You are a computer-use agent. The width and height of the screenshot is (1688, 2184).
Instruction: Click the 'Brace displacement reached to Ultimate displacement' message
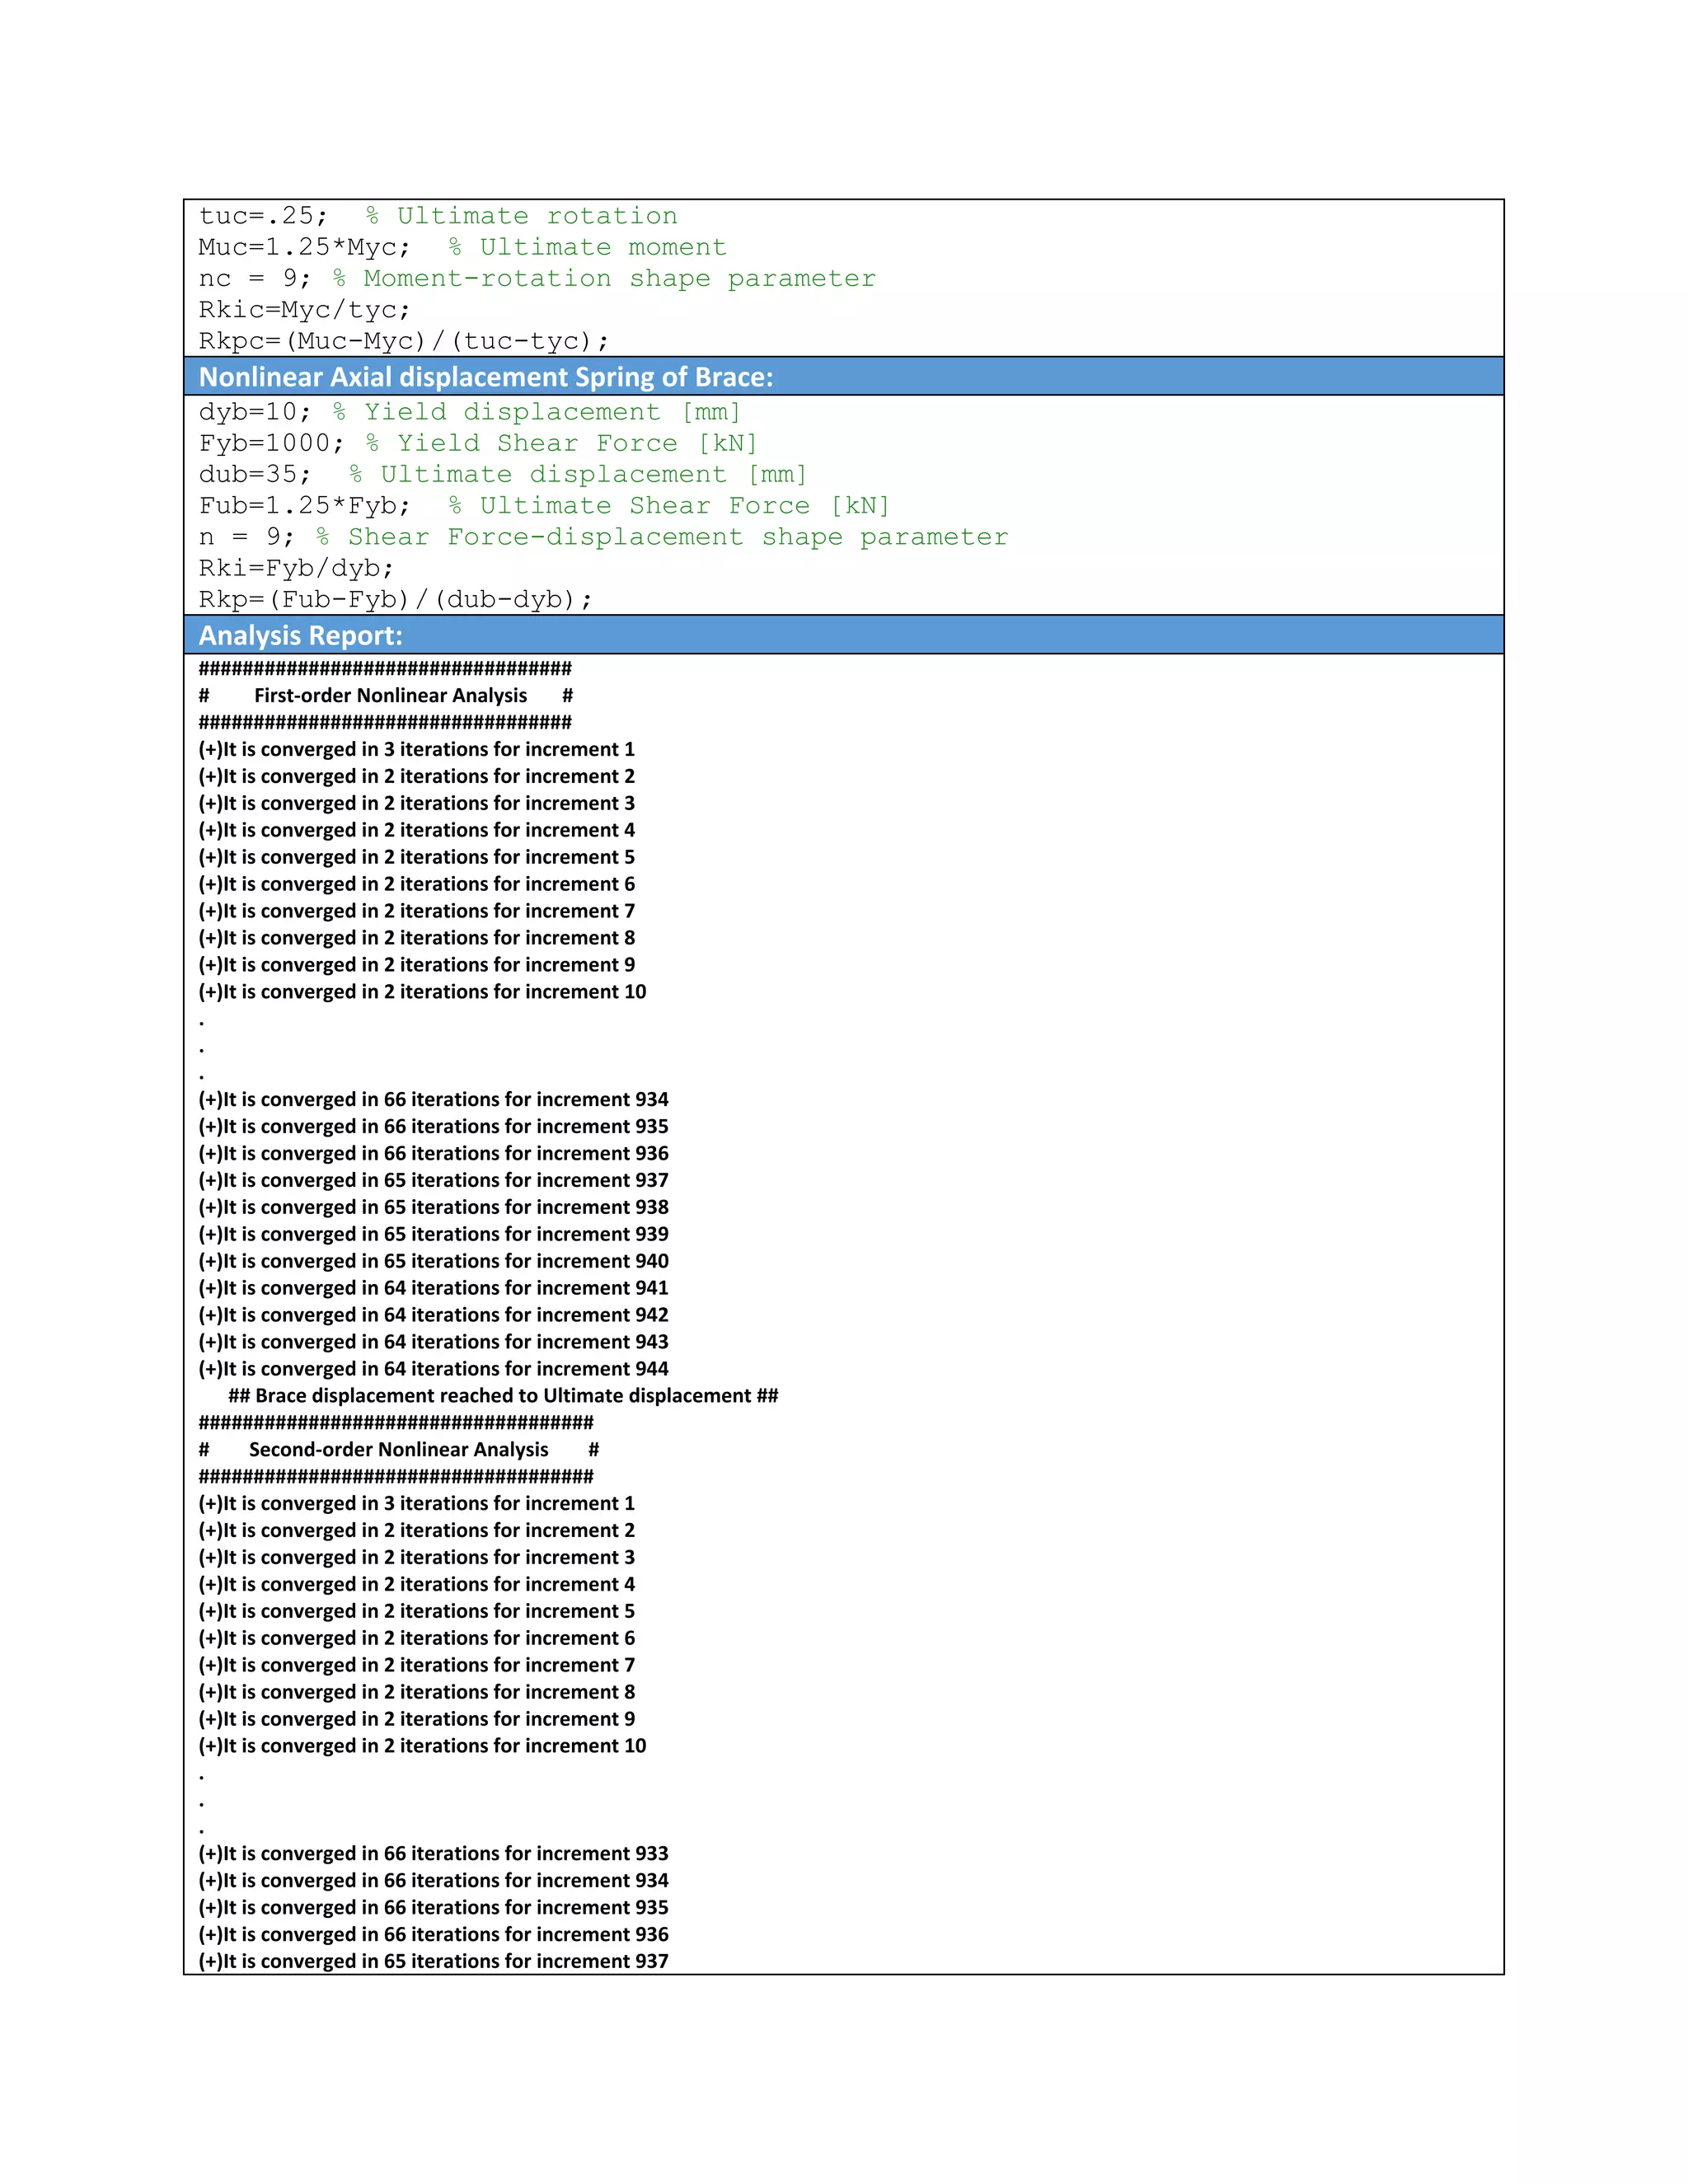[x=503, y=1396]
